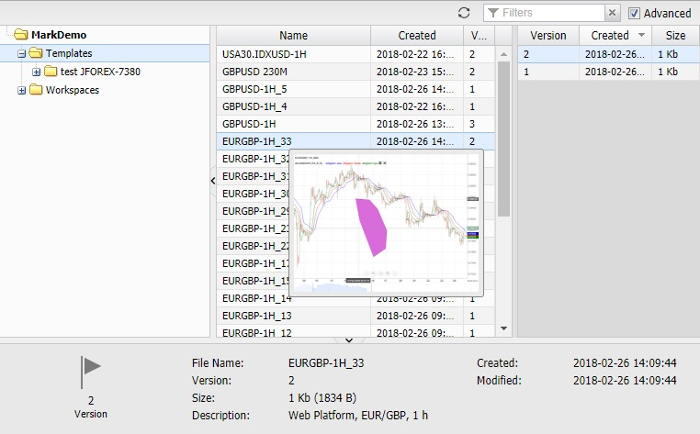Screen dimensions: 700x434
Task: Select the GBPUSD 230M template row
Action: pos(293,72)
